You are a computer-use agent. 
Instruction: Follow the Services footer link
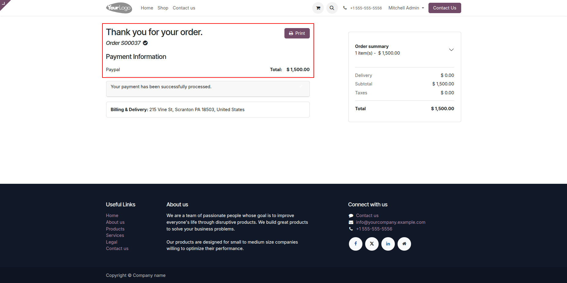(115, 235)
